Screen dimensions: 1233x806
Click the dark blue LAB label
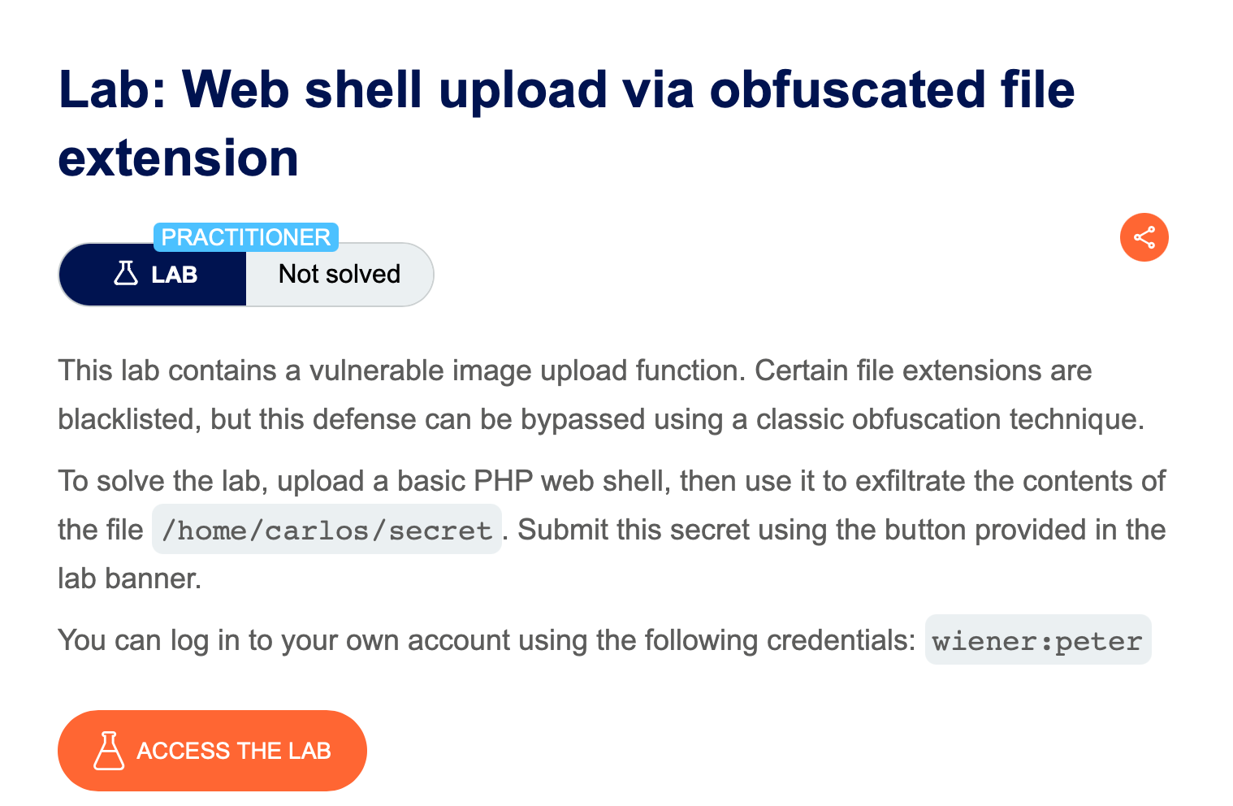pyautogui.click(x=174, y=275)
